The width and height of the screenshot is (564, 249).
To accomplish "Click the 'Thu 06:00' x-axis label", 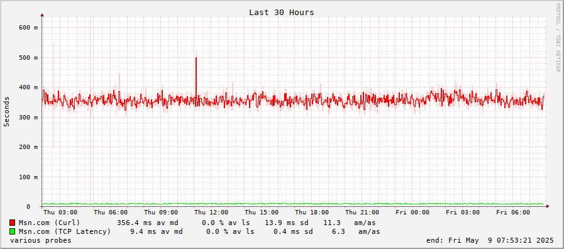I will click(111, 213).
